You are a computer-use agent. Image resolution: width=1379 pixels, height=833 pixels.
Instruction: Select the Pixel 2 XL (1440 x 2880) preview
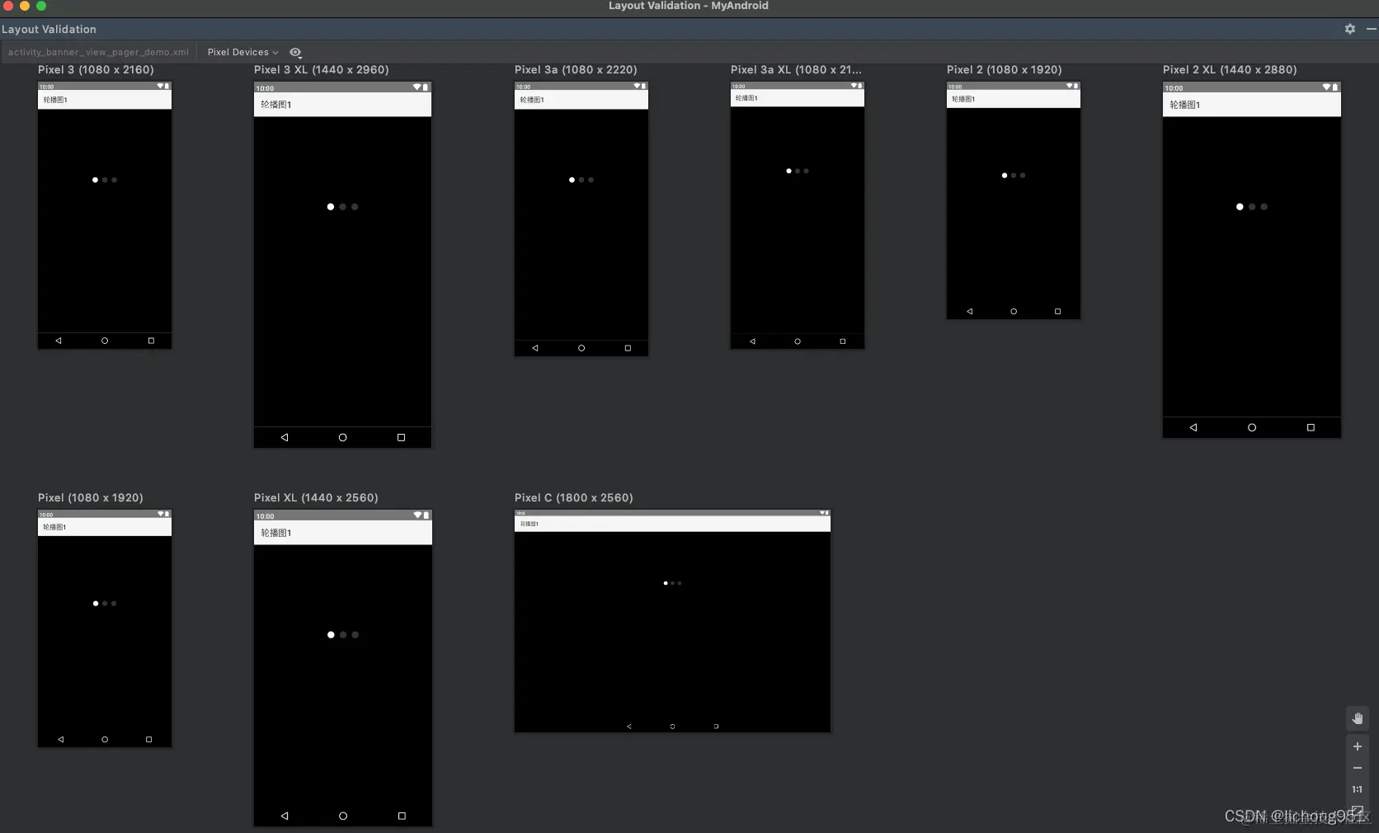[1252, 259]
